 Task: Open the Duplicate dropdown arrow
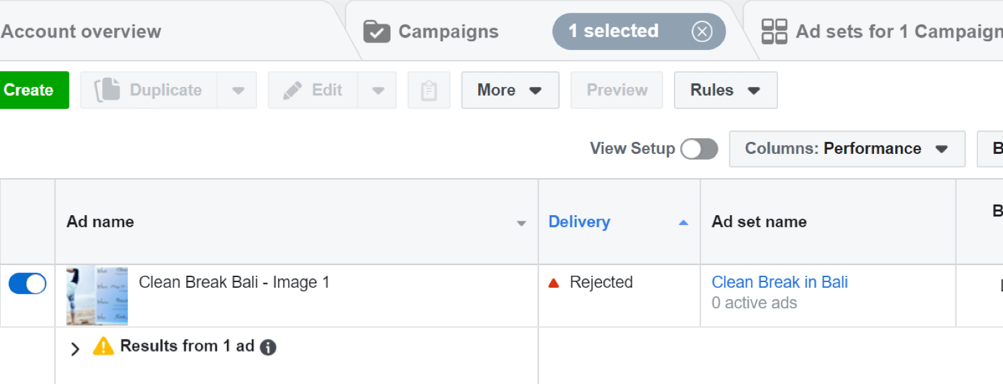238,91
